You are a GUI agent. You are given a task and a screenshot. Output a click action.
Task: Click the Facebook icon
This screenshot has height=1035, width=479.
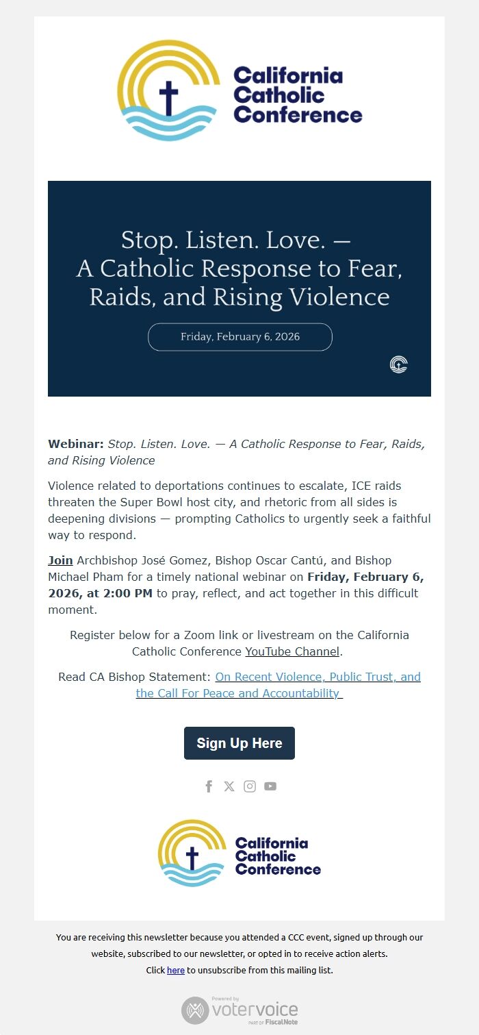tap(209, 786)
